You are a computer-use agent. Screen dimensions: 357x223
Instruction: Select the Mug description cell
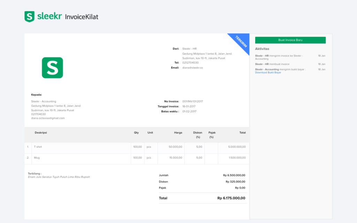37,158
